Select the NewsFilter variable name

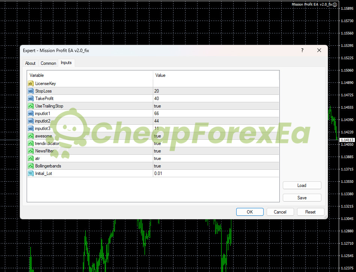44,151
